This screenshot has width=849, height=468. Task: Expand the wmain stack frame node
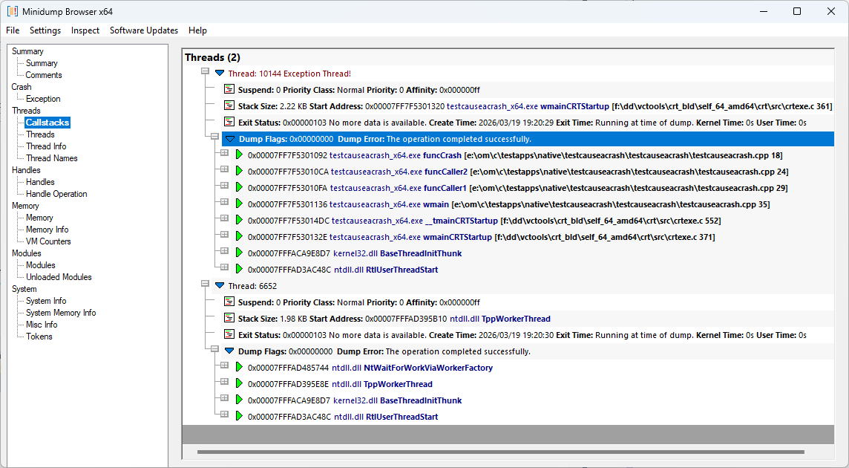[x=224, y=203]
